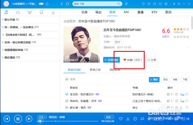Click the 下载 button above song list
Viewport: 193px width, 125px height.
[x=185, y=80]
